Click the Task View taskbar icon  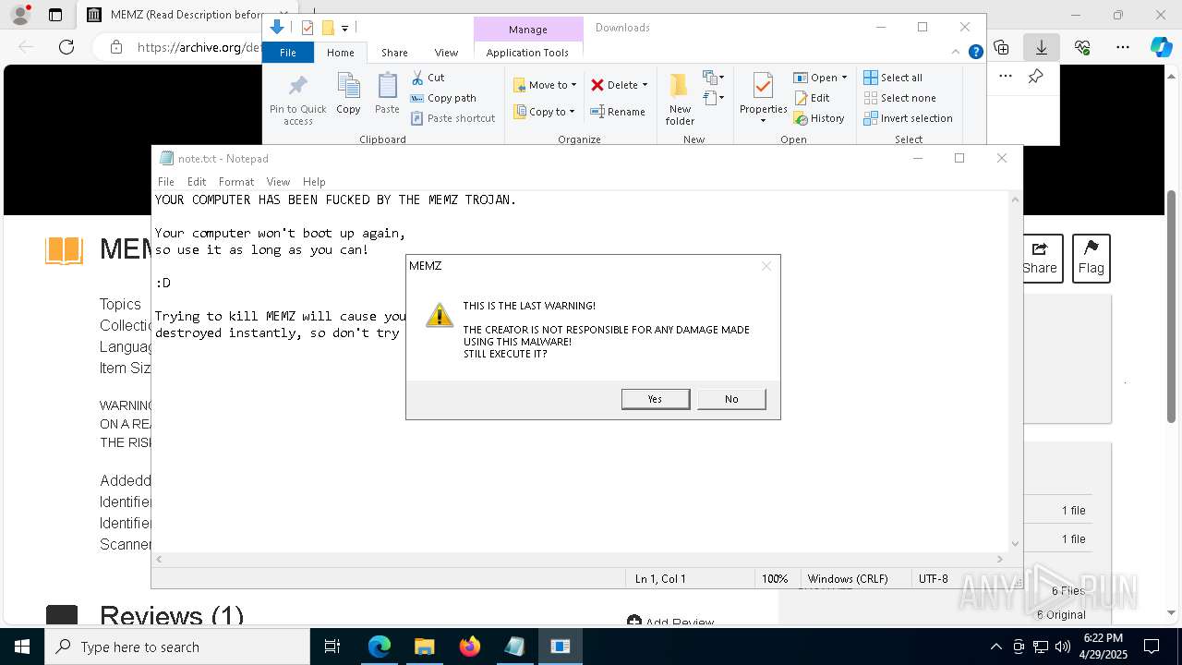pos(332,647)
